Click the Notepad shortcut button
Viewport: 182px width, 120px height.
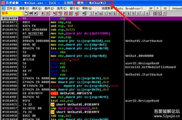point(176,9)
